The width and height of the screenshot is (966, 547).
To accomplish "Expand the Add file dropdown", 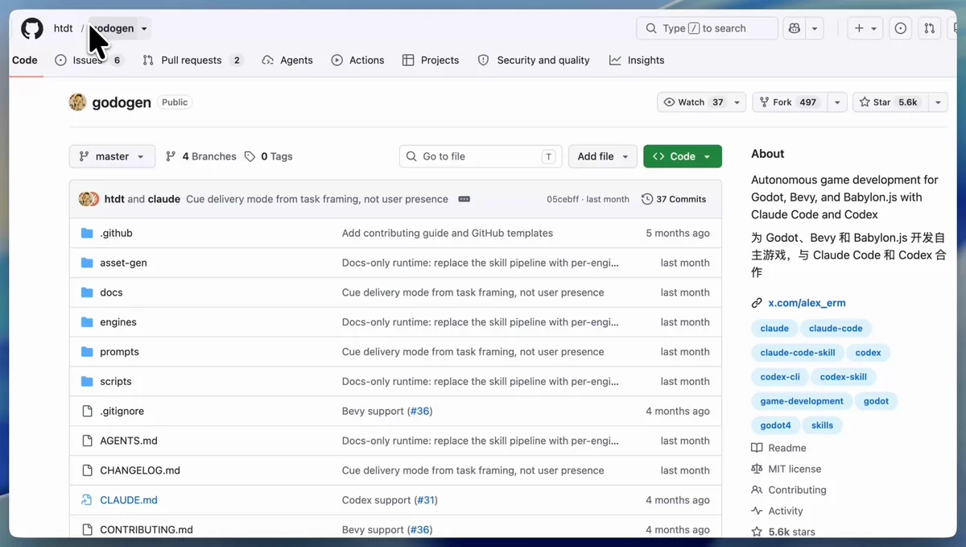I will (x=603, y=156).
